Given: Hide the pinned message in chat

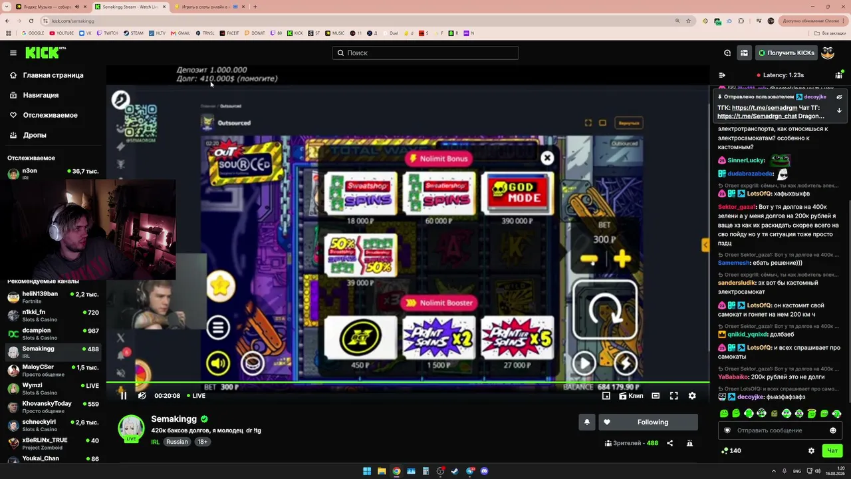Looking at the screenshot, I should coord(839,97).
